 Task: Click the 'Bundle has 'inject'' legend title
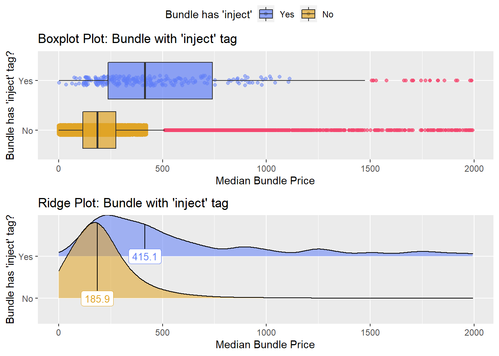coord(208,14)
